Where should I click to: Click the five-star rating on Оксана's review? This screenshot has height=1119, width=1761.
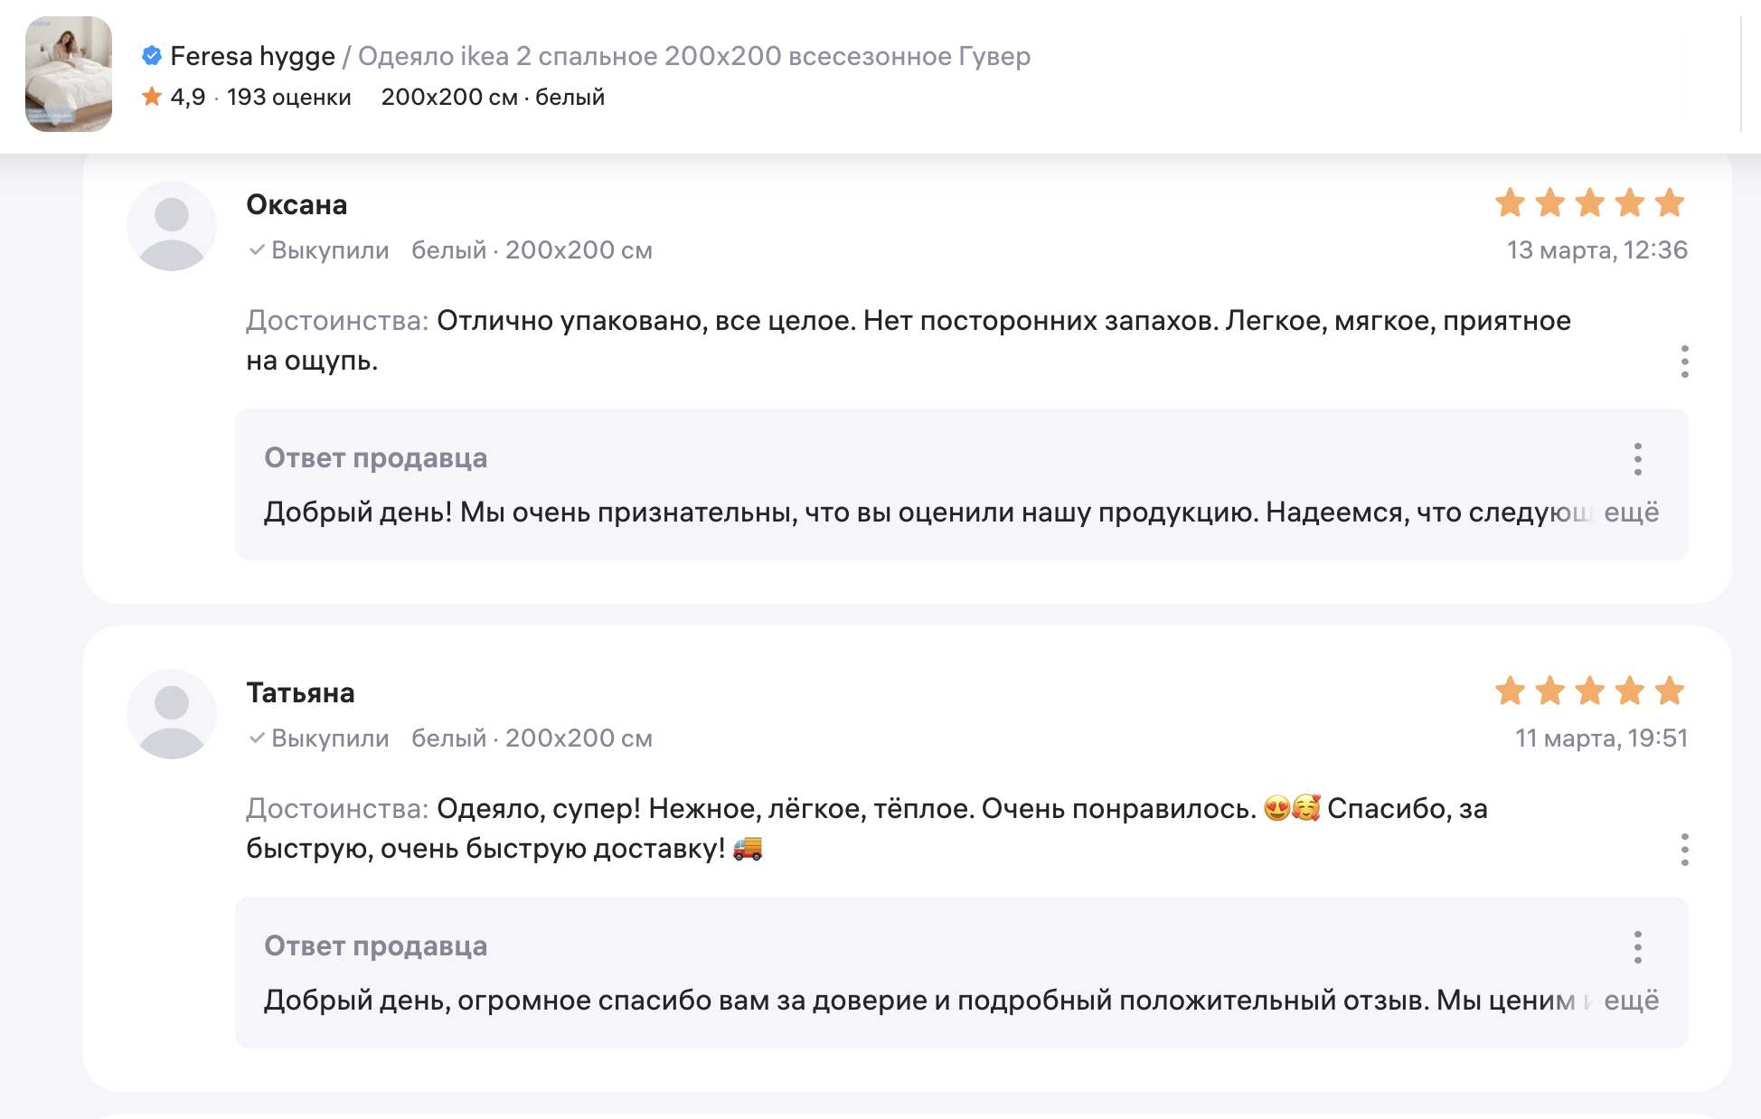coord(1589,203)
